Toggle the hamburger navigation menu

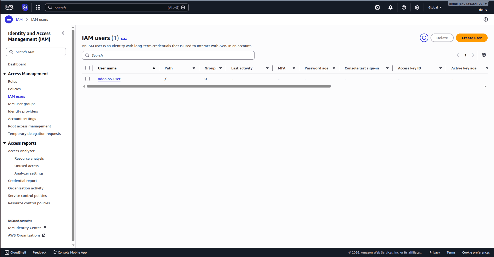9,19
